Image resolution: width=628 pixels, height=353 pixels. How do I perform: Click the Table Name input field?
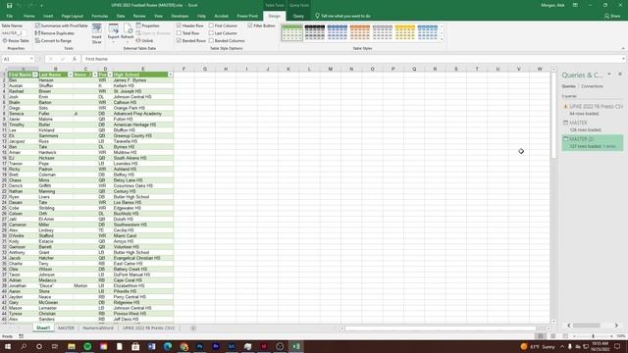(x=14, y=33)
